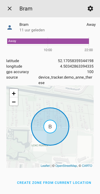Click the LCKC PERNIX map label
Viewport: 100px width, 194px height.
pyautogui.click(x=40, y=145)
